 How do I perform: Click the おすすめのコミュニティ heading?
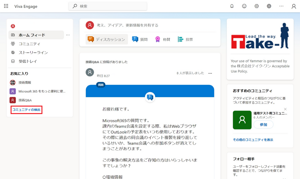pos(252,91)
